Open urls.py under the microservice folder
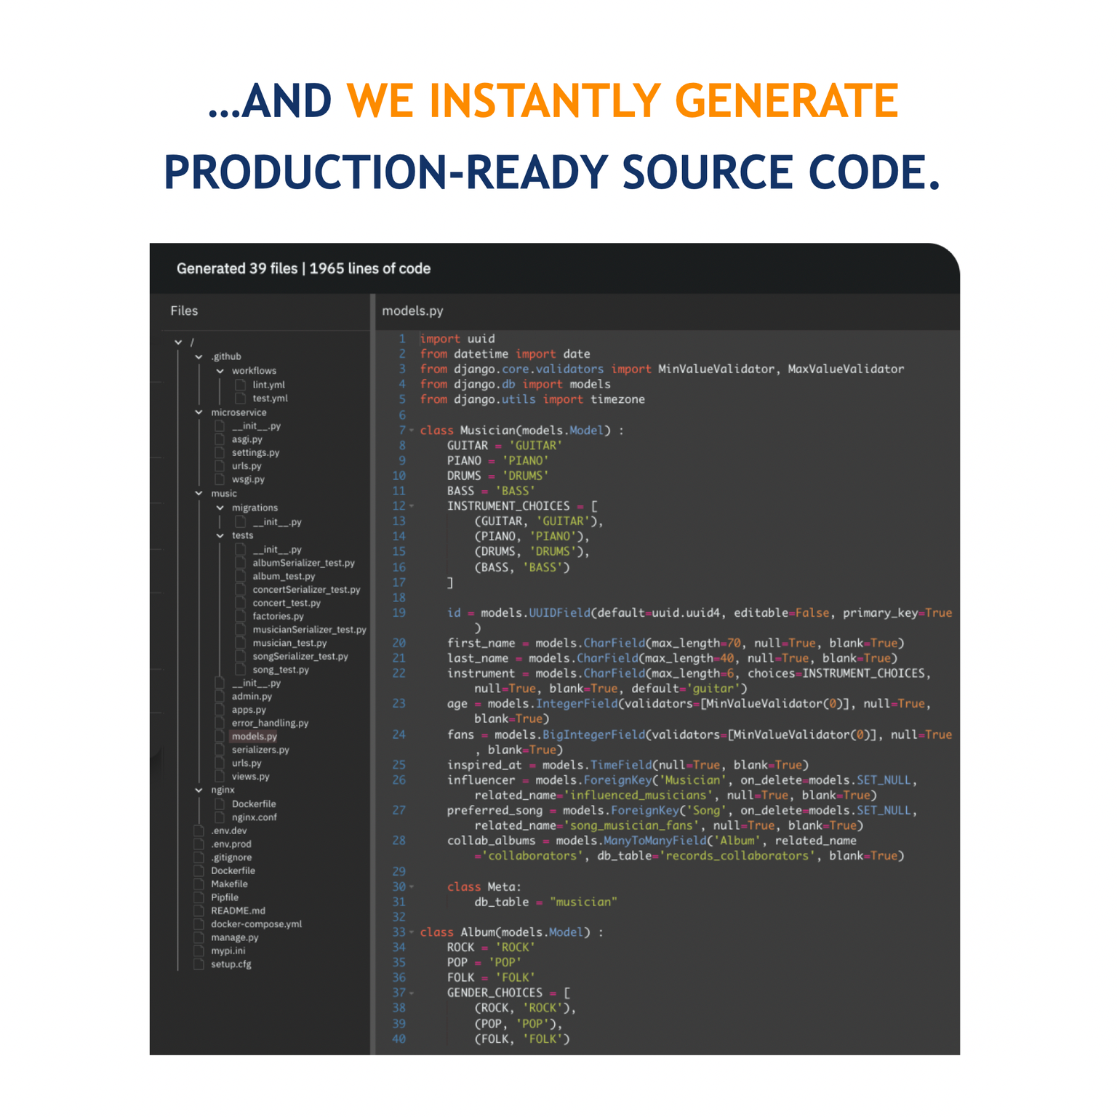The width and height of the screenshot is (1117, 1117). click(x=247, y=466)
